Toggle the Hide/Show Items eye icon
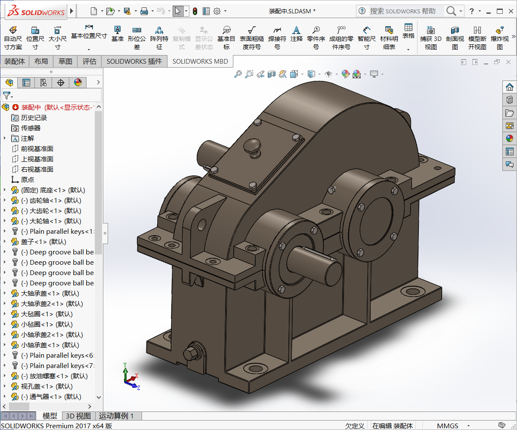 click(x=328, y=74)
